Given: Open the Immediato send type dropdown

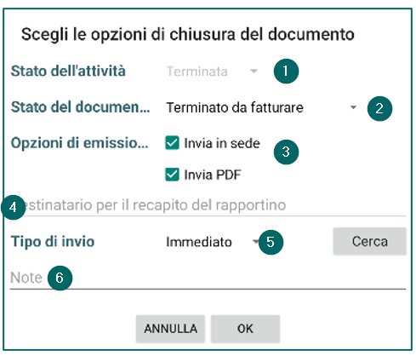Looking at the screenshot, I should (x=212, y=242).
